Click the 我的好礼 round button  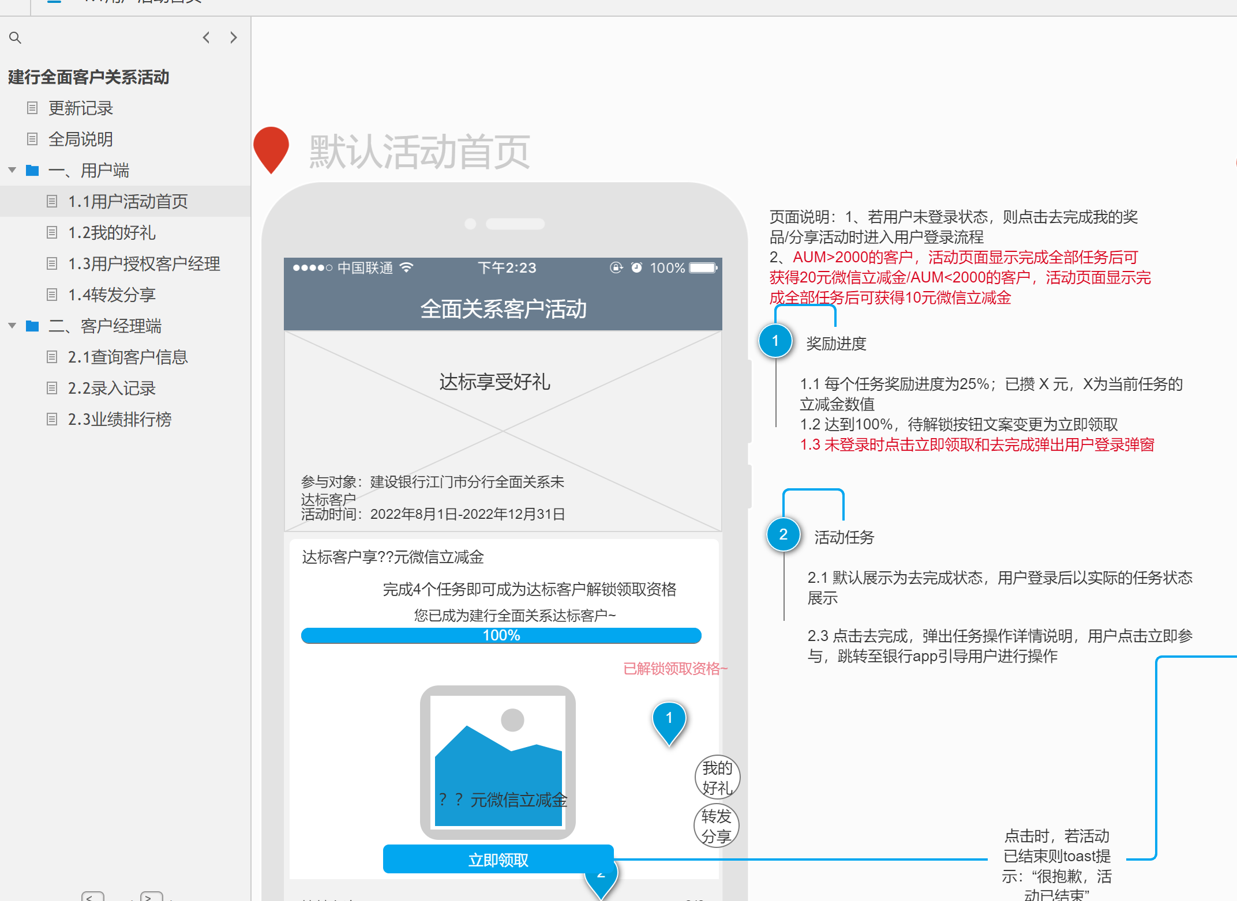tap(717, 777)
